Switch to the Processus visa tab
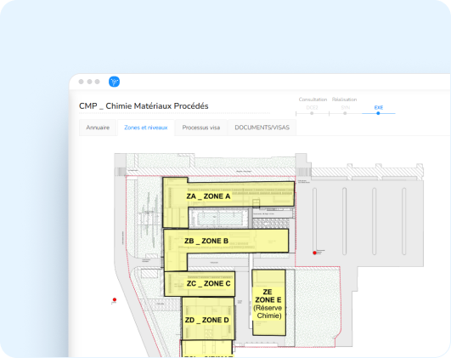Screen dimensions: 451x358 click(x=201, y=128)
